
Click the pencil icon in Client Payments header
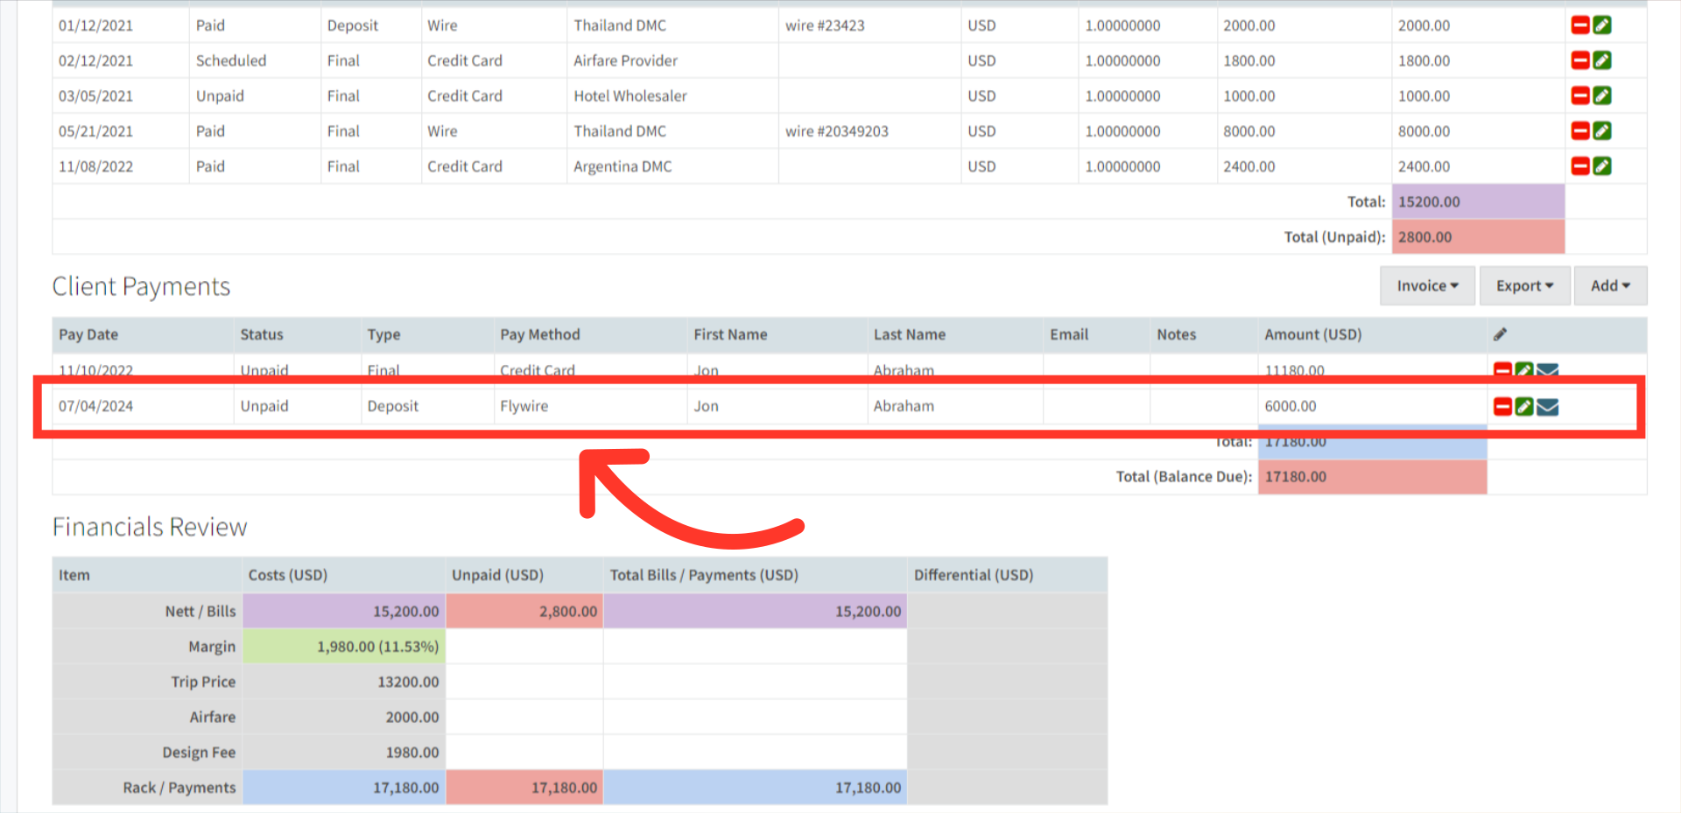[x=1500, y=333]
